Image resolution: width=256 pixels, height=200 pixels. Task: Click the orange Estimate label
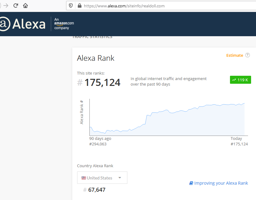click(235, 56)
